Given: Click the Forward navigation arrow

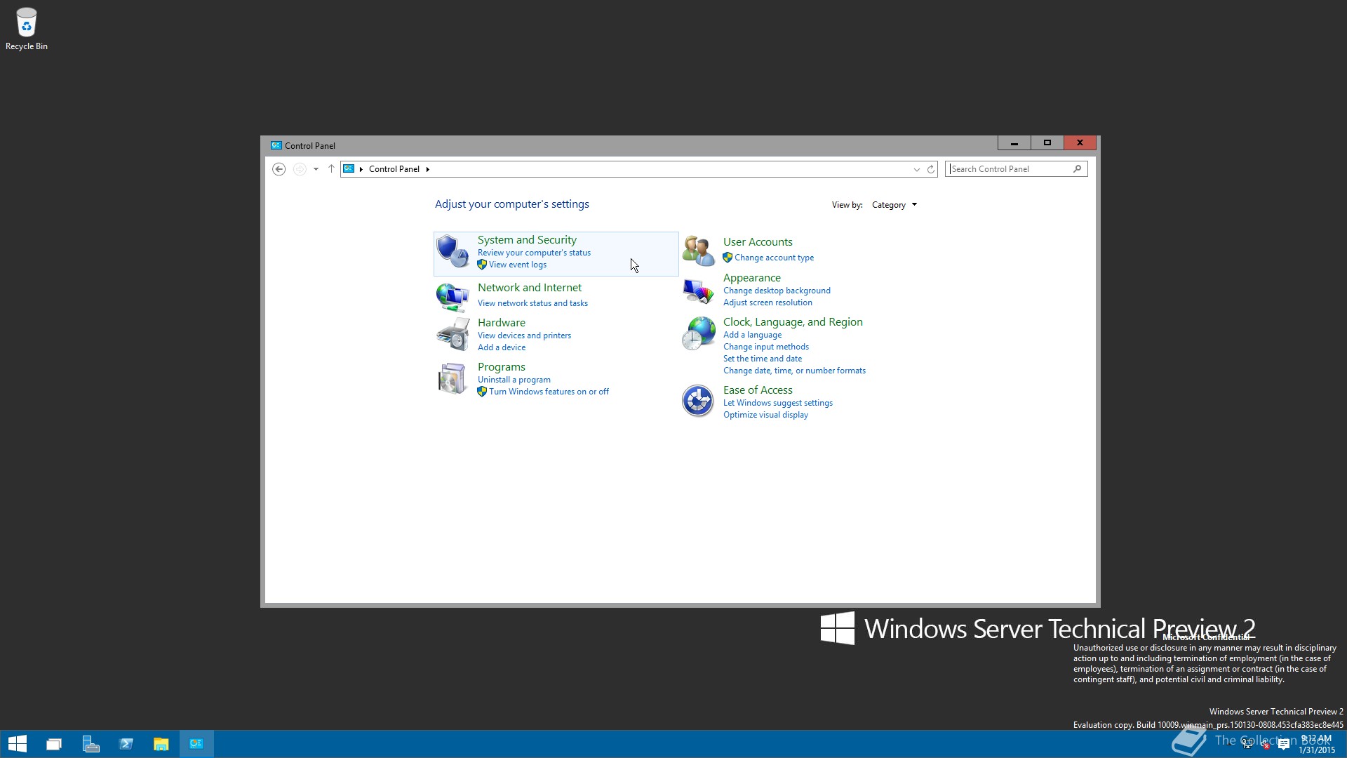Looking at the screenshot, I should click(x=300, y=169).
